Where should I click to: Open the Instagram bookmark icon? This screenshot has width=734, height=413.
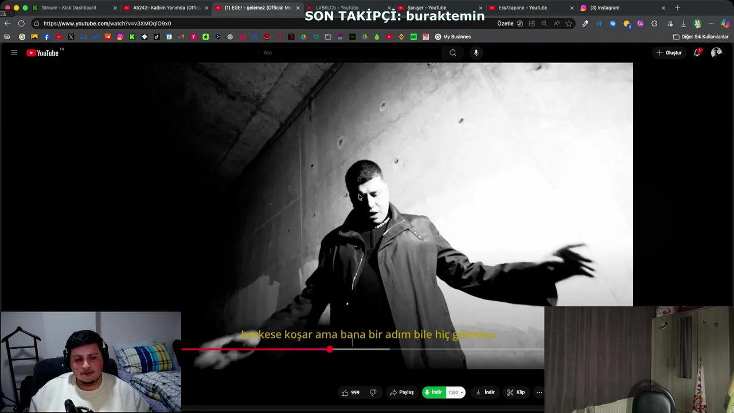pyautogui.click(x=120, y=37)
